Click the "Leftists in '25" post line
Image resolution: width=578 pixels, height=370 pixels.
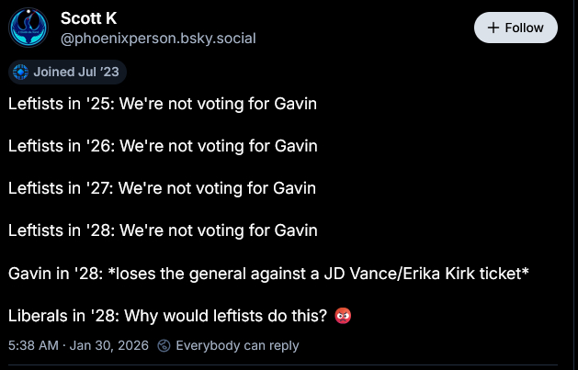163,104
